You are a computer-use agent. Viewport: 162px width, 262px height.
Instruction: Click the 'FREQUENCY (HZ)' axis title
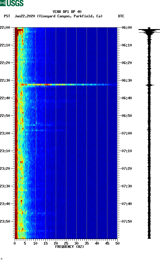[x=70, y=247]
